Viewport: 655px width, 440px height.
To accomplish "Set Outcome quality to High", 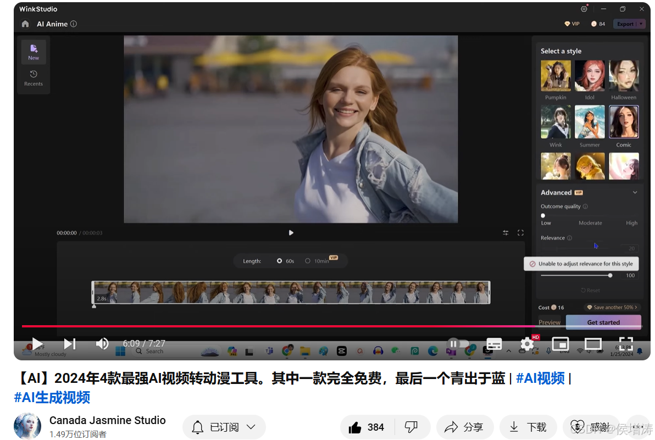I will pos(631,223).
